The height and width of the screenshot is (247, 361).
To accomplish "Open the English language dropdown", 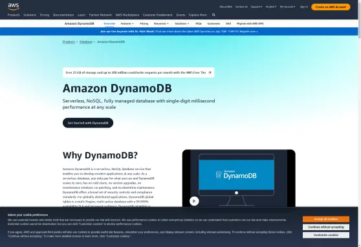I will (271, 7).
